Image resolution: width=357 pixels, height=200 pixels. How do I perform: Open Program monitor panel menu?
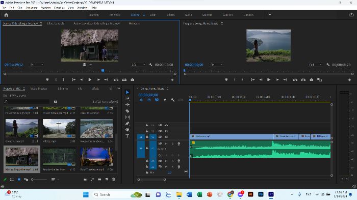[222, 23]
